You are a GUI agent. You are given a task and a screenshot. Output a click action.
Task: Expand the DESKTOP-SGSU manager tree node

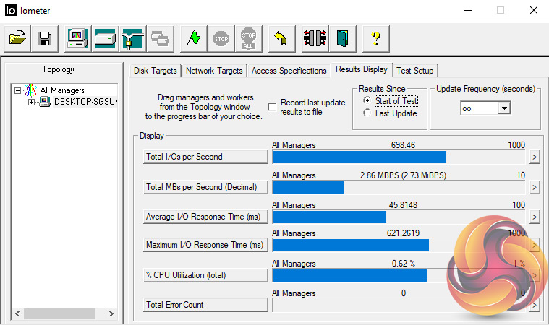[32, 102]
